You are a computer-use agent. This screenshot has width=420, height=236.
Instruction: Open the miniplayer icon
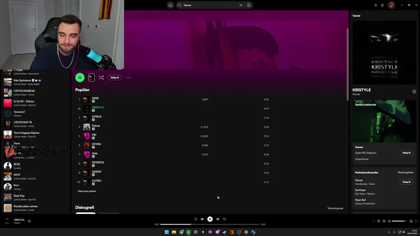(411, 221)
